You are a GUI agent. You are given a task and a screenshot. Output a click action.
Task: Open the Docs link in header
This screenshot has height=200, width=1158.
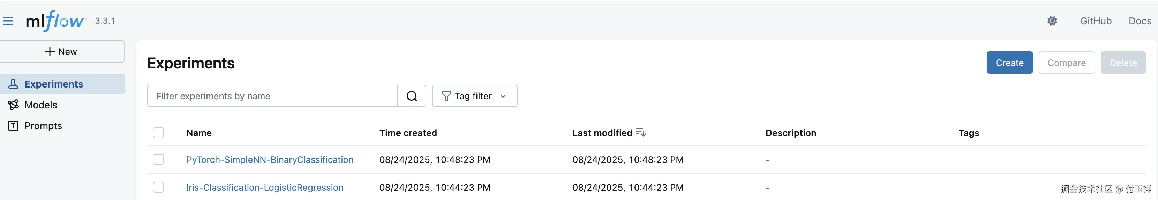1140,21
